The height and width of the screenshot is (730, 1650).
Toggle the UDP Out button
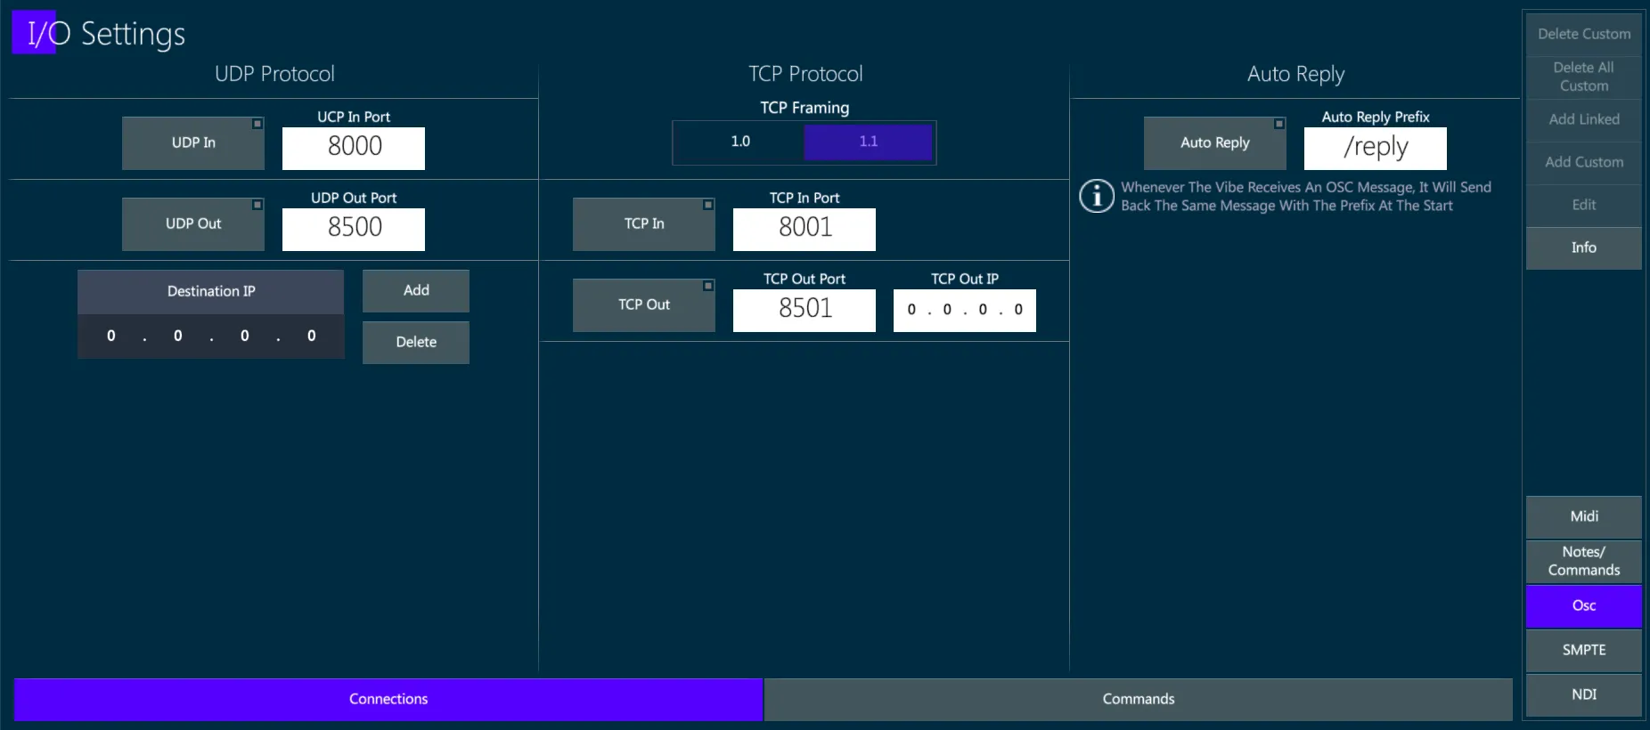tap(193, 223)
